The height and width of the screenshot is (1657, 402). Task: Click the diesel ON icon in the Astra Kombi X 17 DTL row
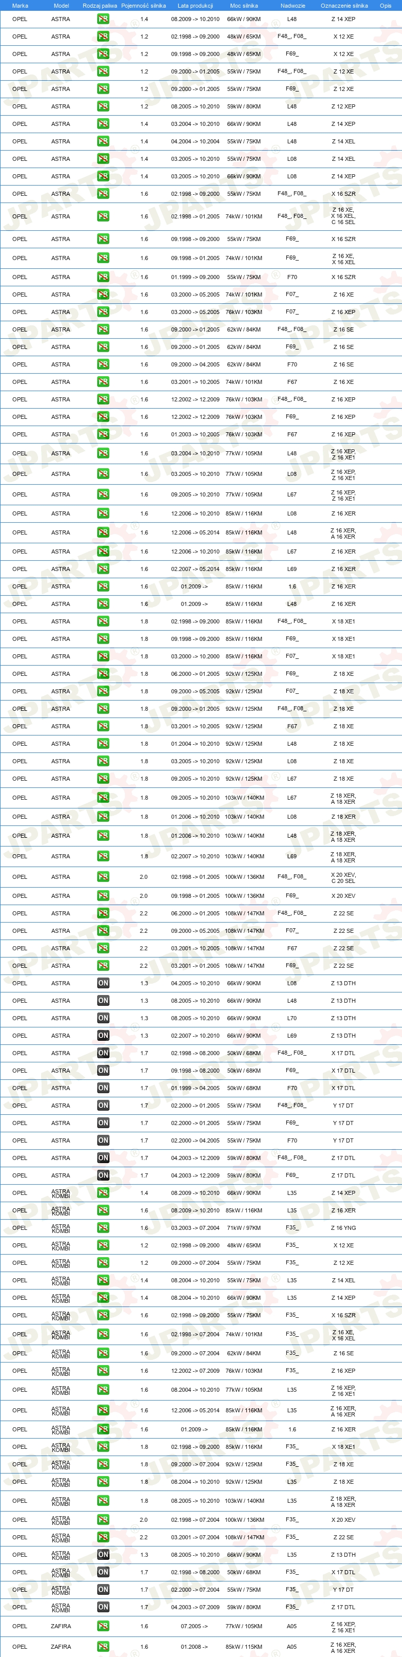click(x=103, y=1572)
